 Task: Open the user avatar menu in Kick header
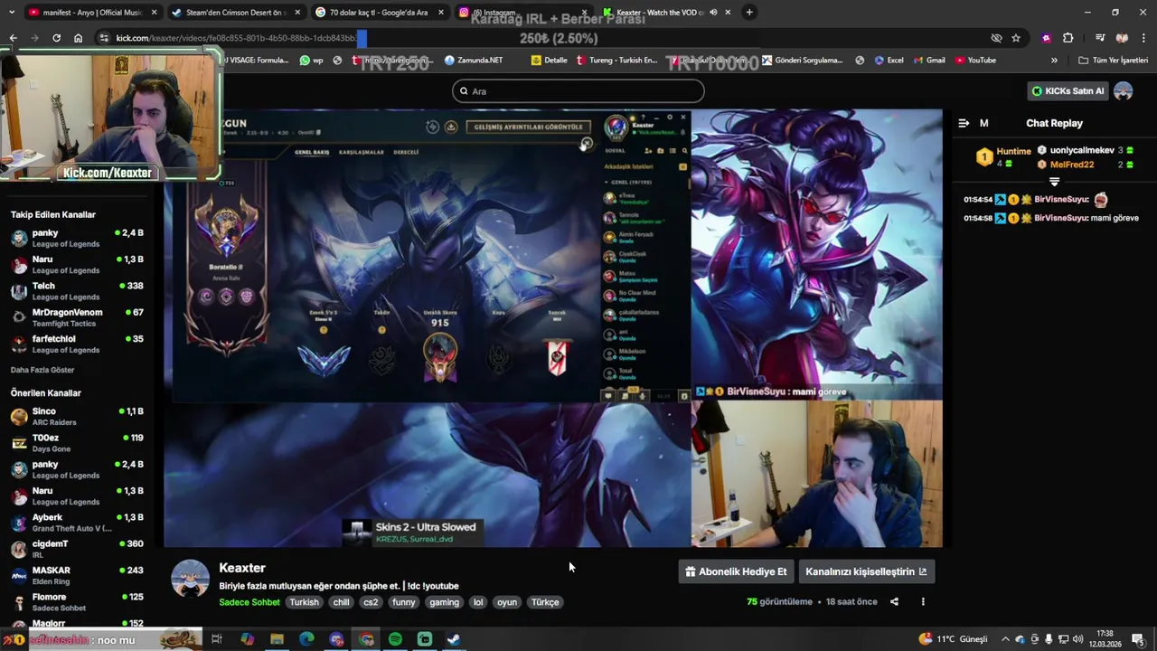click(1124, 90)
